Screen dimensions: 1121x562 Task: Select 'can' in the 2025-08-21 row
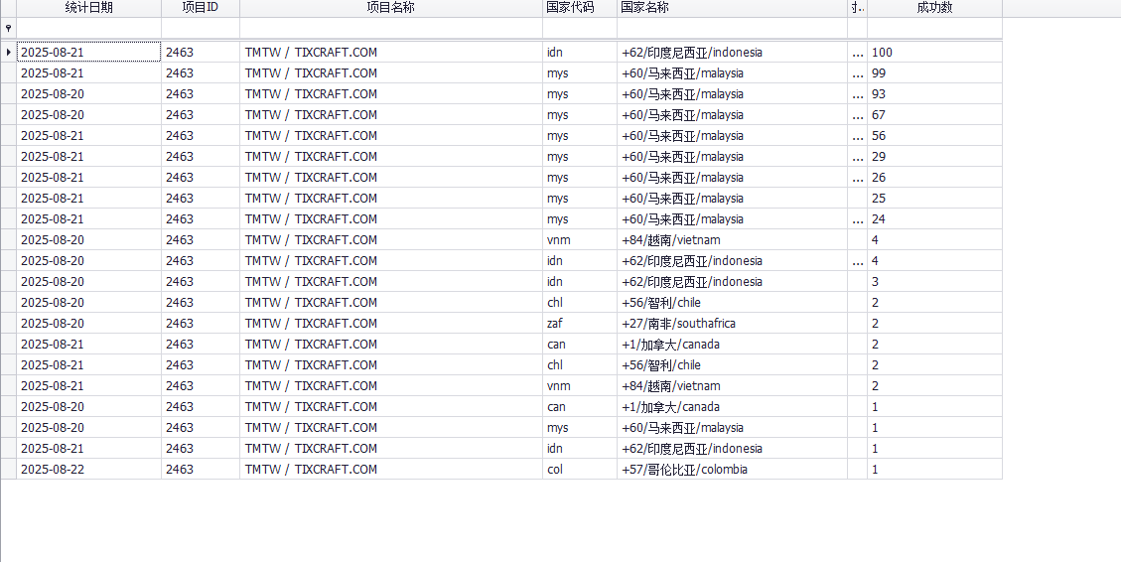(580, 344)
